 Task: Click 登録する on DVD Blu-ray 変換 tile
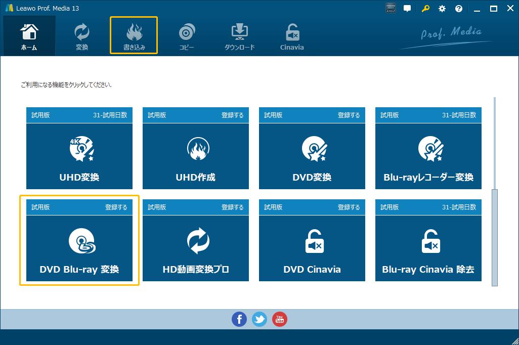[116, 207]
